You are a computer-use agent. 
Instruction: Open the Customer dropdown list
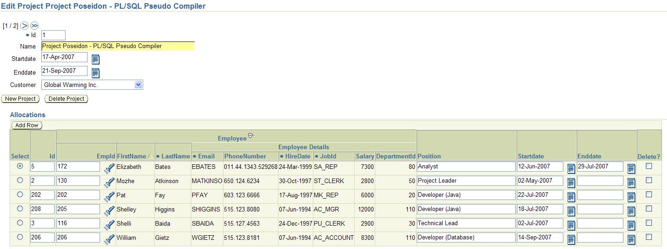tap(139, 85)
